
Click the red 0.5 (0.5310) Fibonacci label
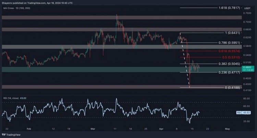point(231,57)
